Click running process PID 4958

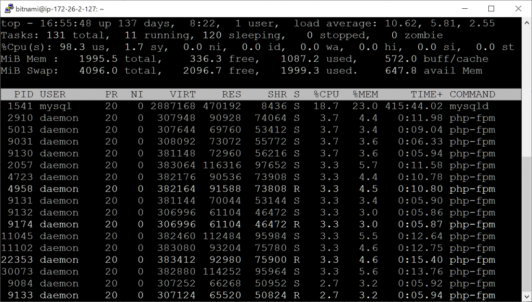point(20,189)
